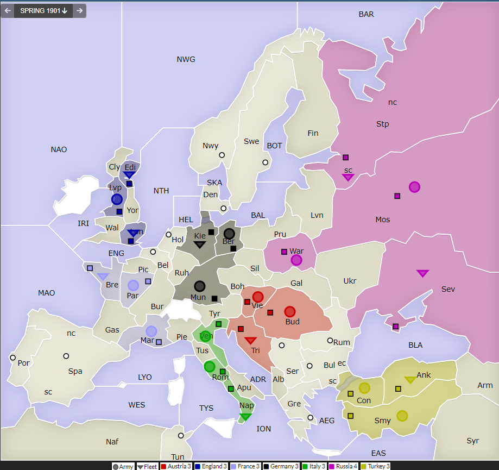Click the MAO sea region label
This screenshot has width=499, height=470.
tap(47, 293)
